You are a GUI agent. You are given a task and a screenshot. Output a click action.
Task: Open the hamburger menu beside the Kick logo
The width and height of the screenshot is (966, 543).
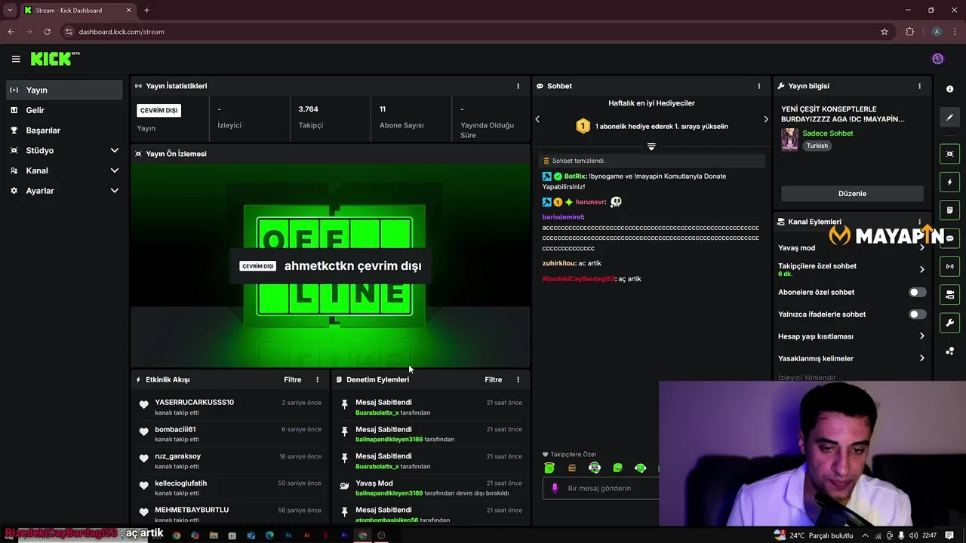(x=16, y=59)
